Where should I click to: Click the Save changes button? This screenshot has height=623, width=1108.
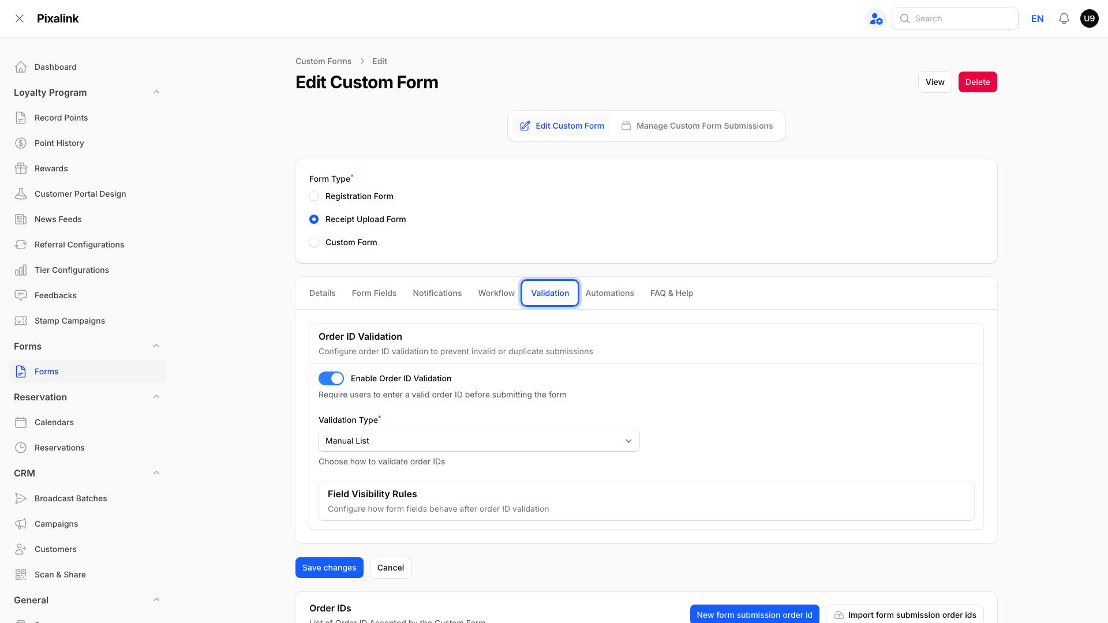[x=330, y=568]
